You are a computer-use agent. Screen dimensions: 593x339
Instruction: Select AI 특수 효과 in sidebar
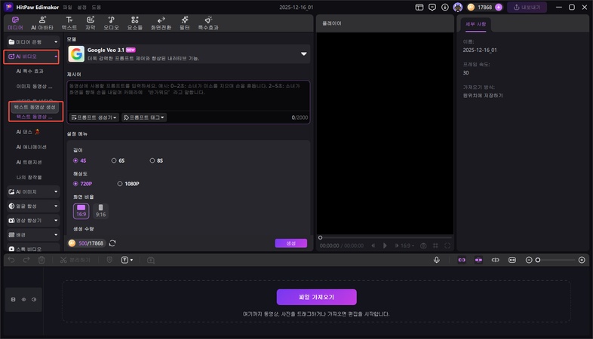click(x=30, y=72)
